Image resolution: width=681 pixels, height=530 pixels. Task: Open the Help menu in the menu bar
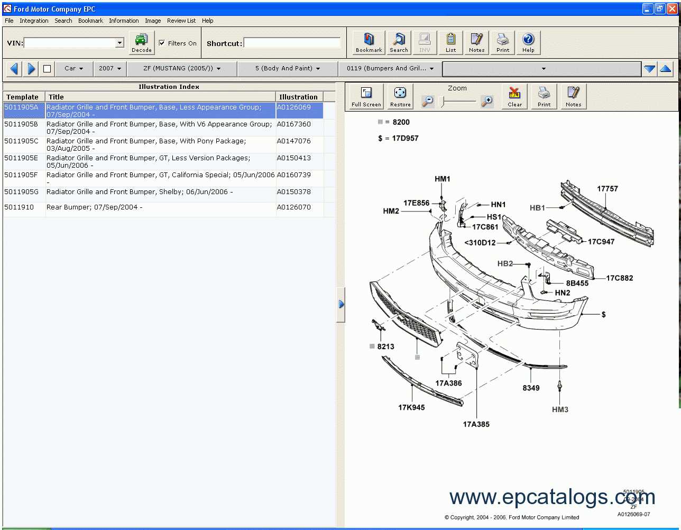click(208, 21)
